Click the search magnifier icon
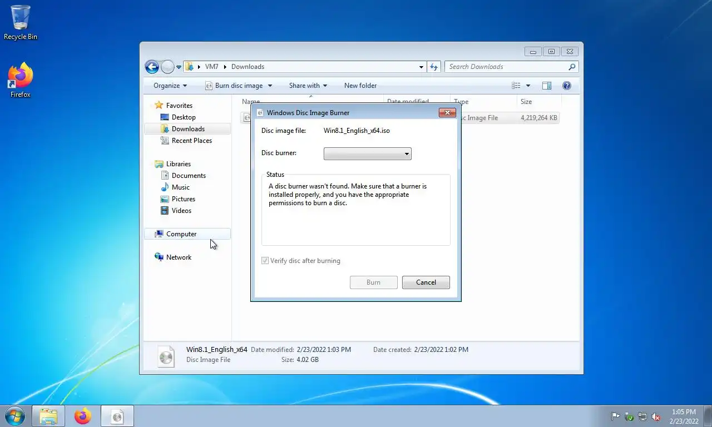This screenshot has width=712, height=427. pos(572,67)
